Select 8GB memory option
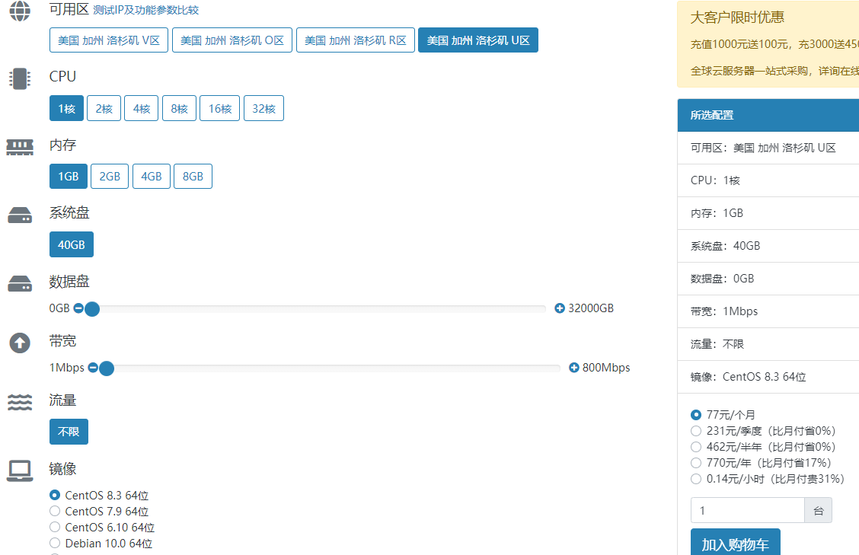Image resolution: width=859 pixels, height=555 pixels. click(193, 177)
